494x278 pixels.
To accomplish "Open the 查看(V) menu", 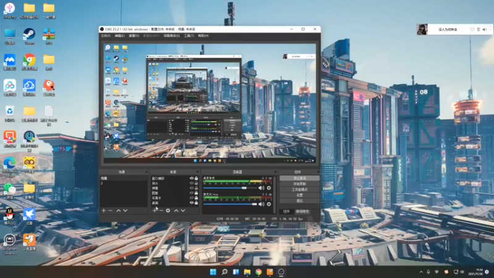I will (134, 36).
